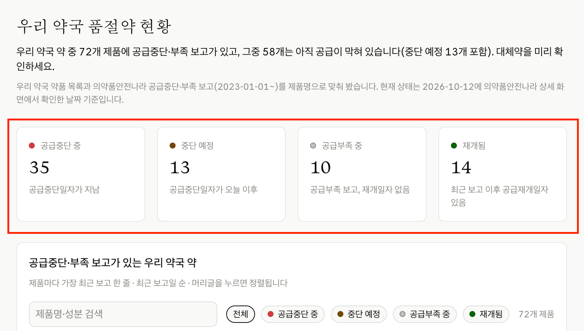
Task: Click the 최근 보고 이후 공급재개일자 있음 text
Action: pyautogui.click(x=500, y=196)
